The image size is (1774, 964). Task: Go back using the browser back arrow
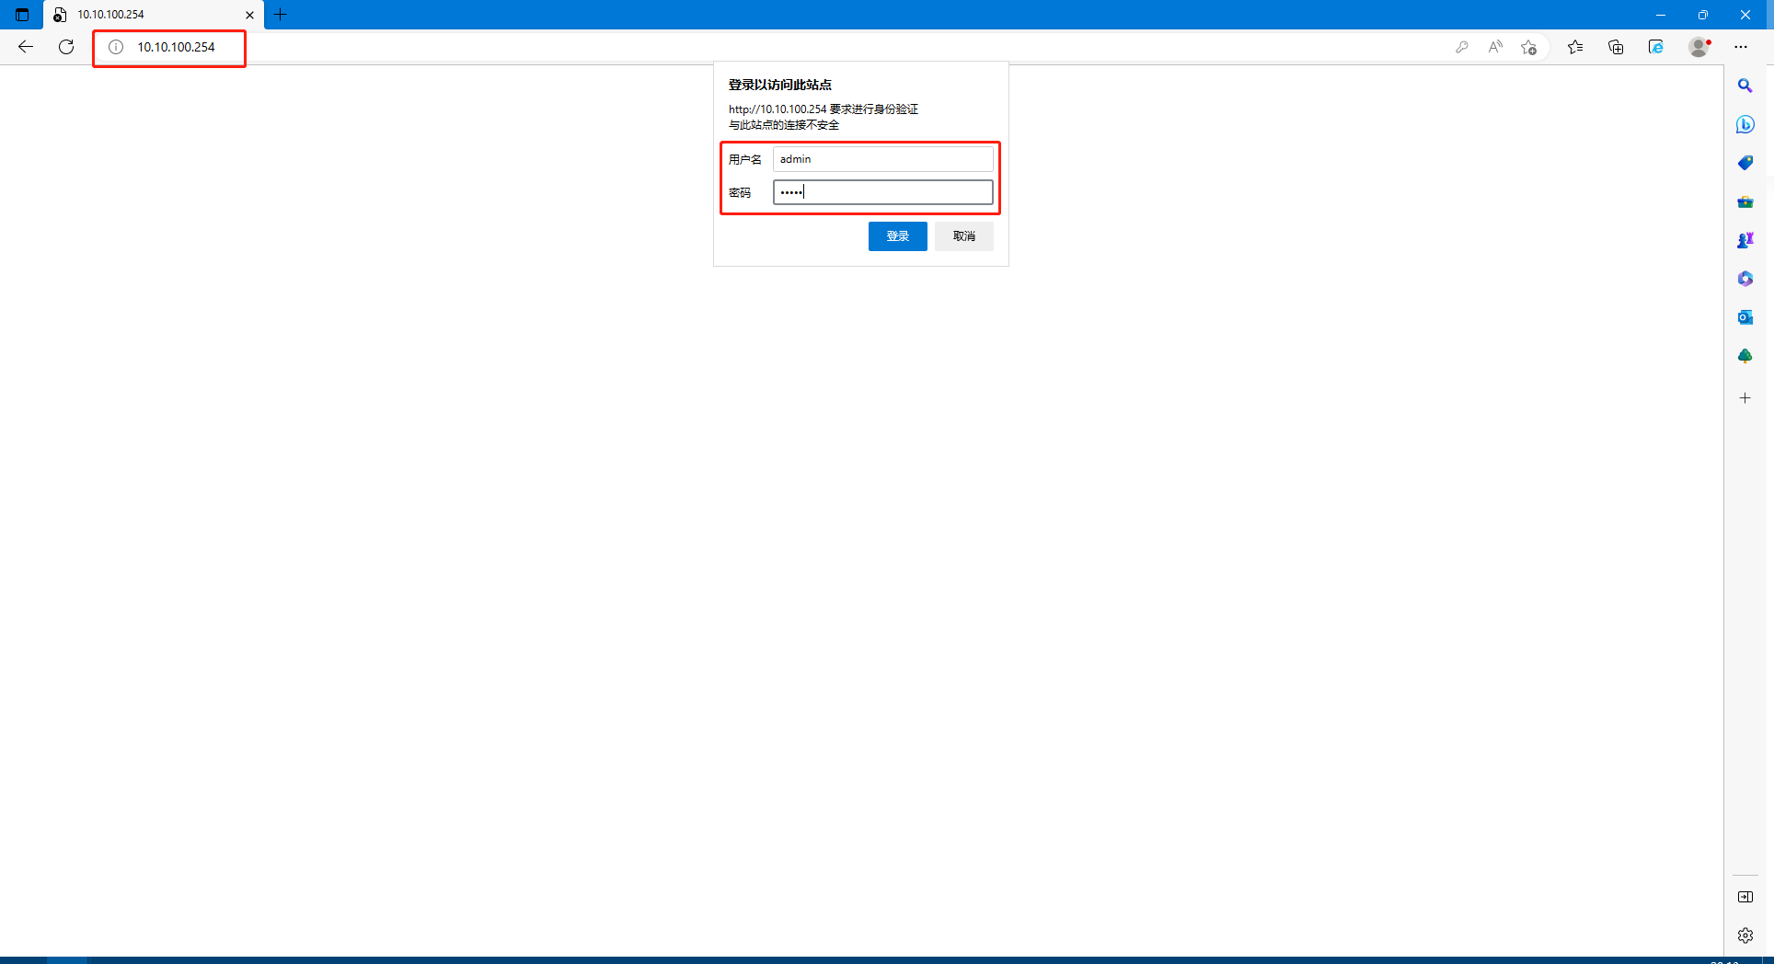pyautogui.click(x=26, y=47)
